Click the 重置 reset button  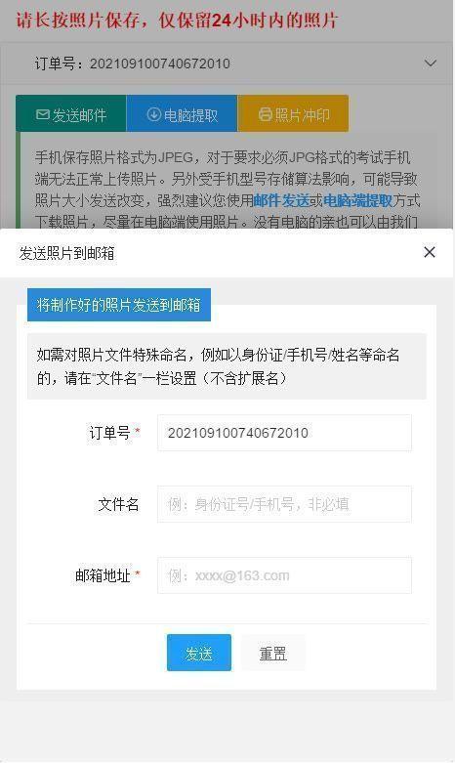[x=273, y=653]
